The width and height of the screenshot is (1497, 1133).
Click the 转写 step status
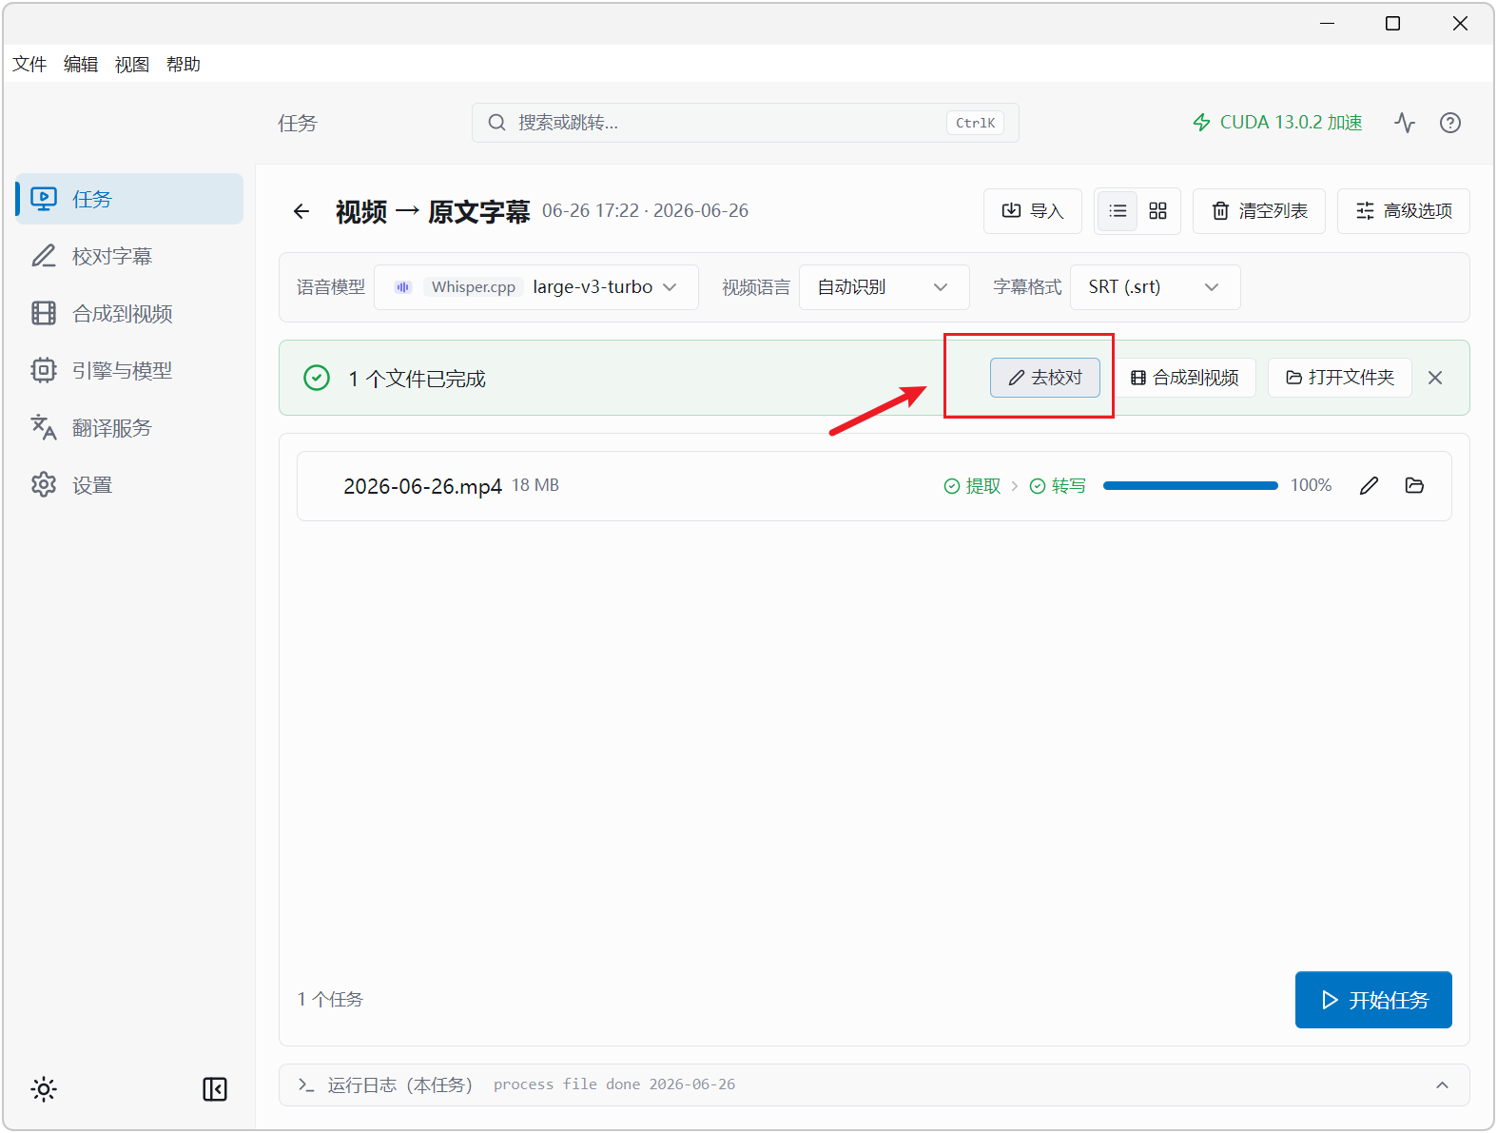pyautogui.click(x=1058, y=486)
